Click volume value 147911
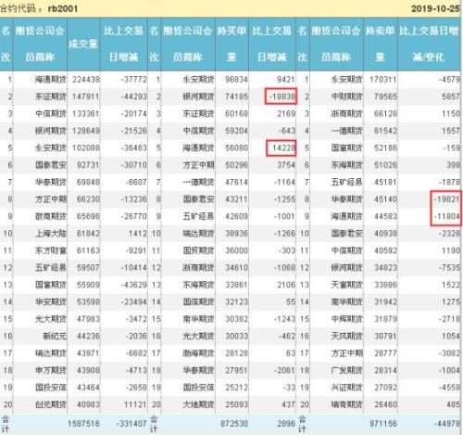463x435 pixels. click(x=86, y=96)
